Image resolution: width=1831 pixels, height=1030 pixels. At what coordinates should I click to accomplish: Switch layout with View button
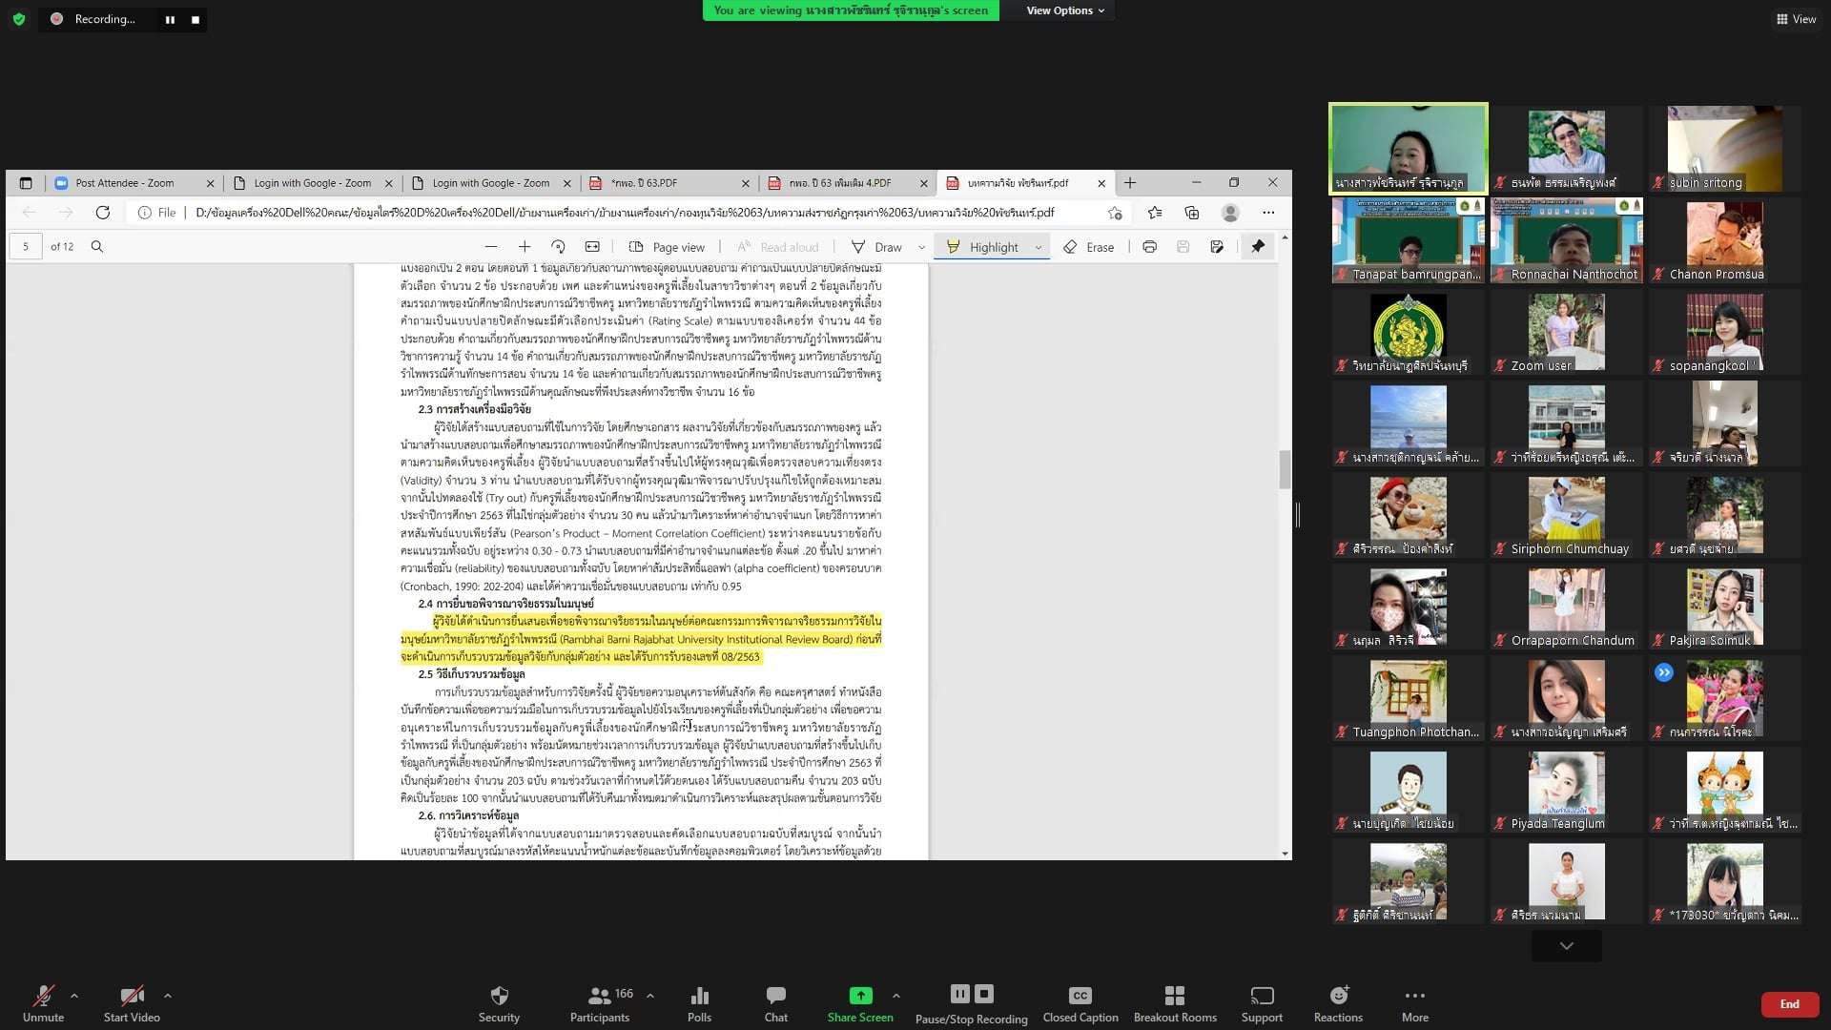[x=1796, y=19]
